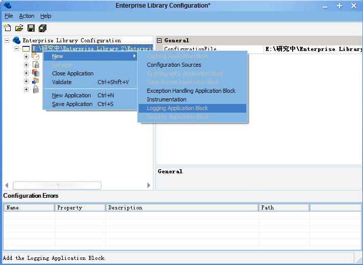Viewport: 363px width, 265px height.
Task: Choose New Application from context menu
Action: (x=91, y=95)
